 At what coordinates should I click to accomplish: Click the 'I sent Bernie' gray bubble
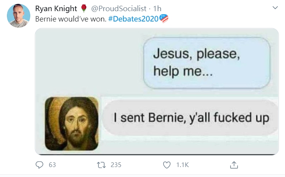click(x=190, y=117)
